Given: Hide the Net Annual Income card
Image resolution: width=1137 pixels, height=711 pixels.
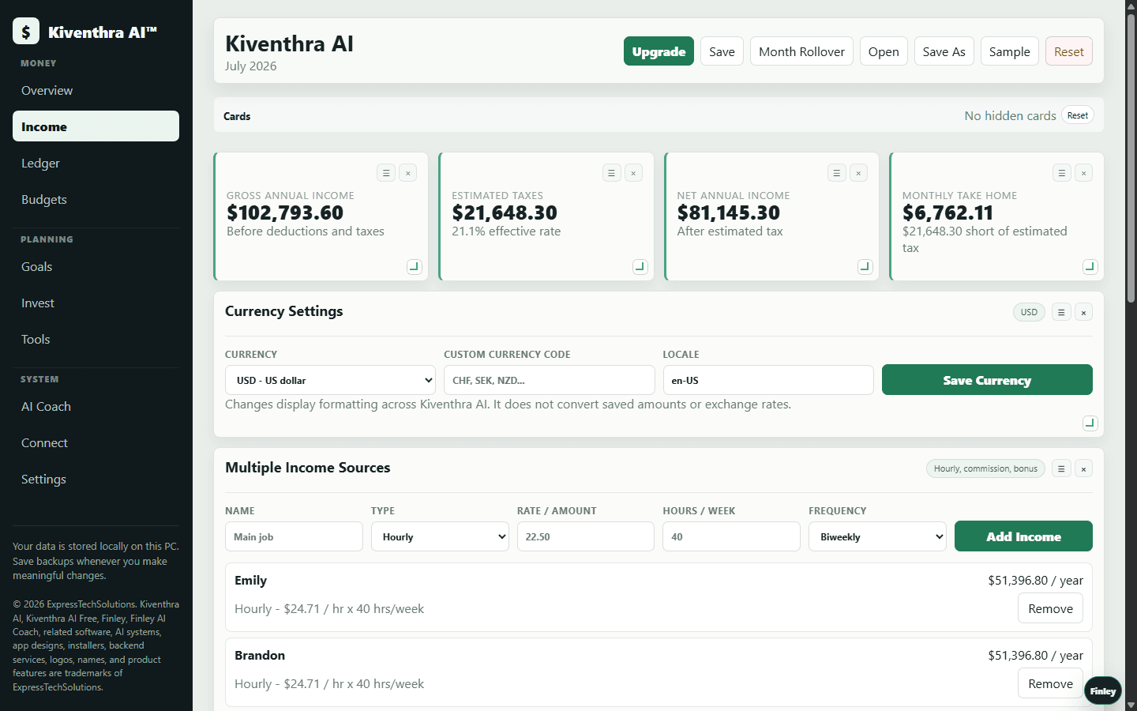Looking at the screenshot, I should (x=859, y=173).
